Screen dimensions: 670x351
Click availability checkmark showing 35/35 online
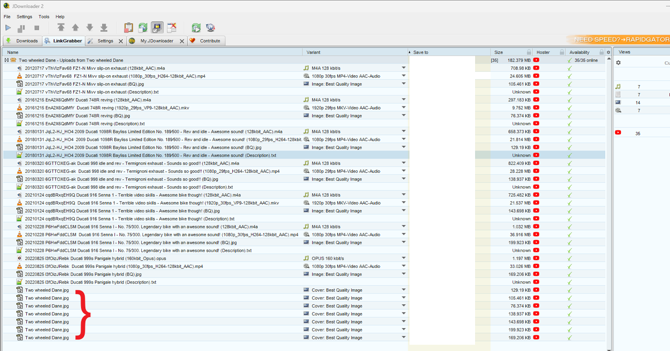tap(569, 60)
